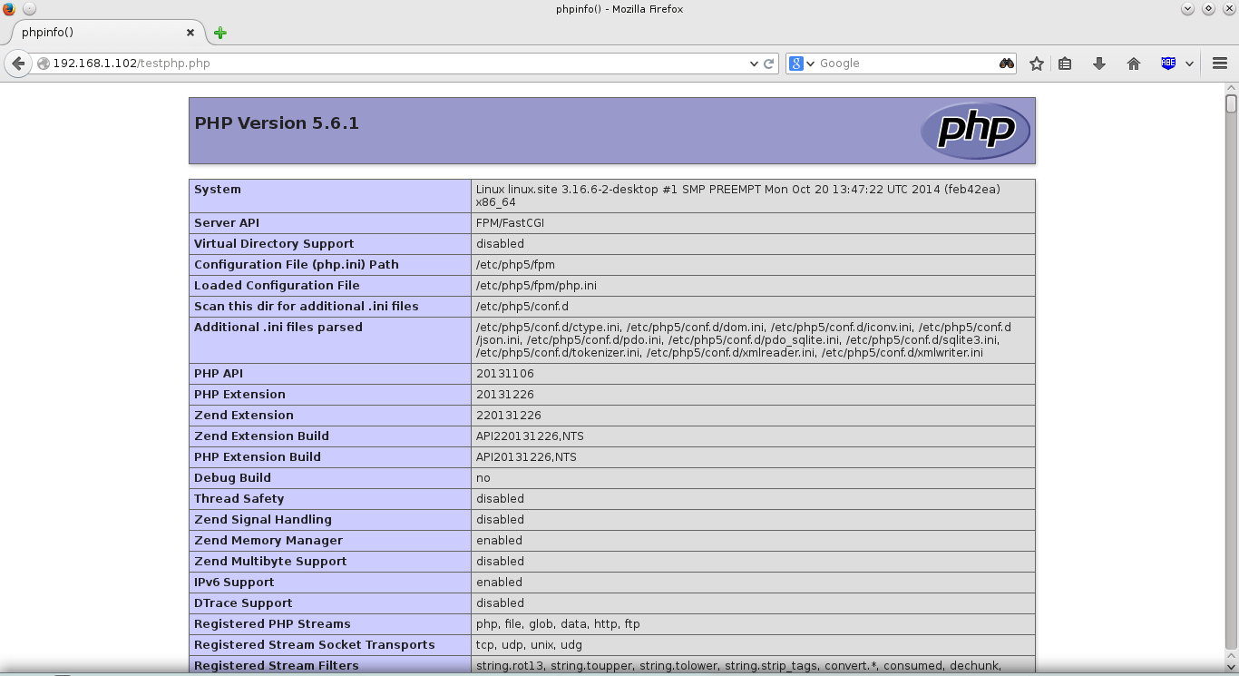Viewport: 1239px width, 676px height.
Task: Click the '20131106' value
Action: tap(505, 374)
